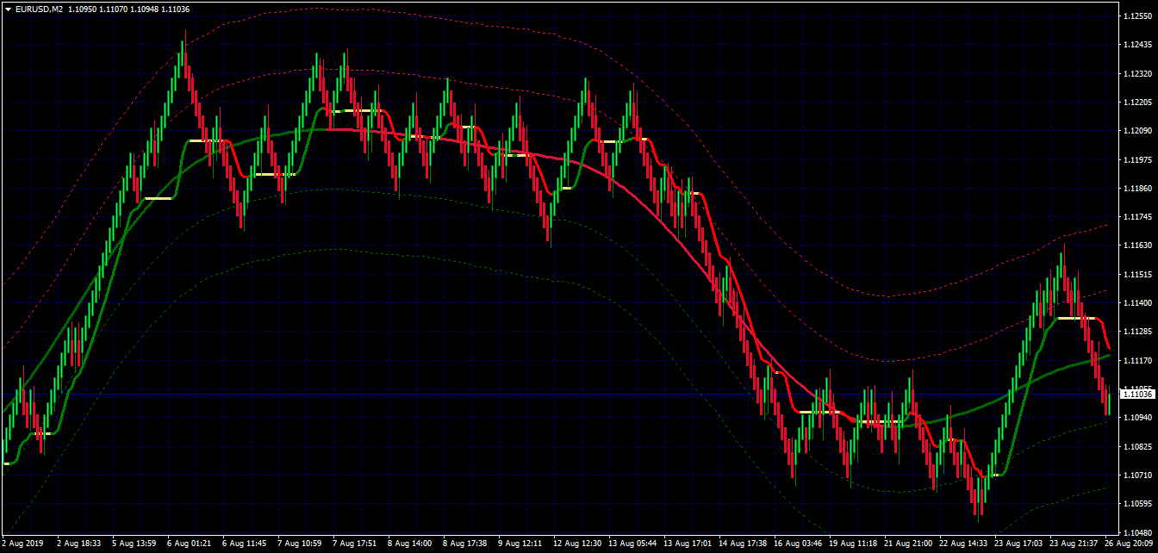Viewport: 1158px width, 553px height.
Task: Click the 1.11400 price scale label
Action: click(x=1137, y=302)
